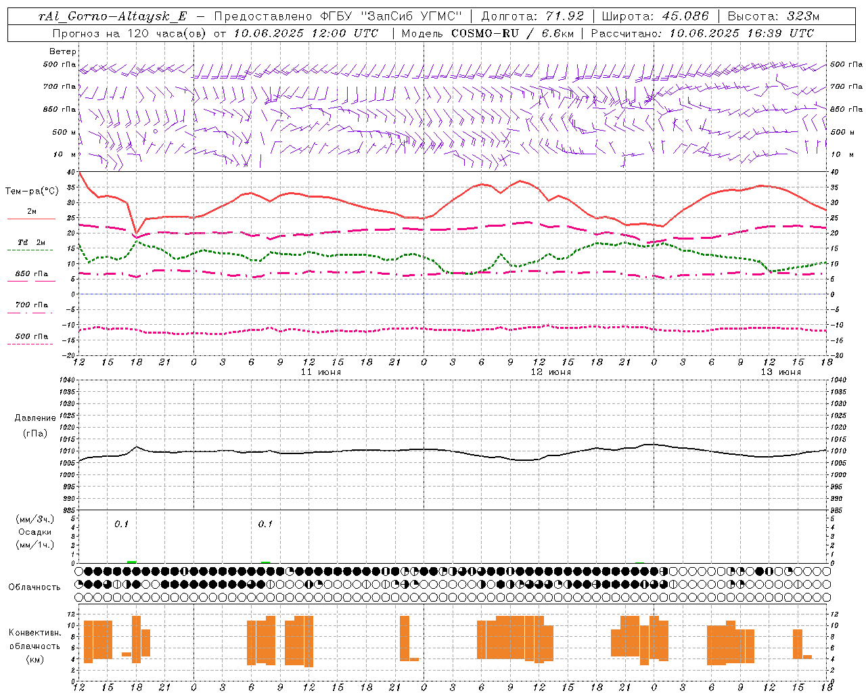
Task: Click the Td 2м dew point legend entry
Action: [x=31, y=242]
